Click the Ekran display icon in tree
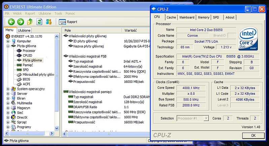Screen dimensions: 269x146 click(13, 98)
